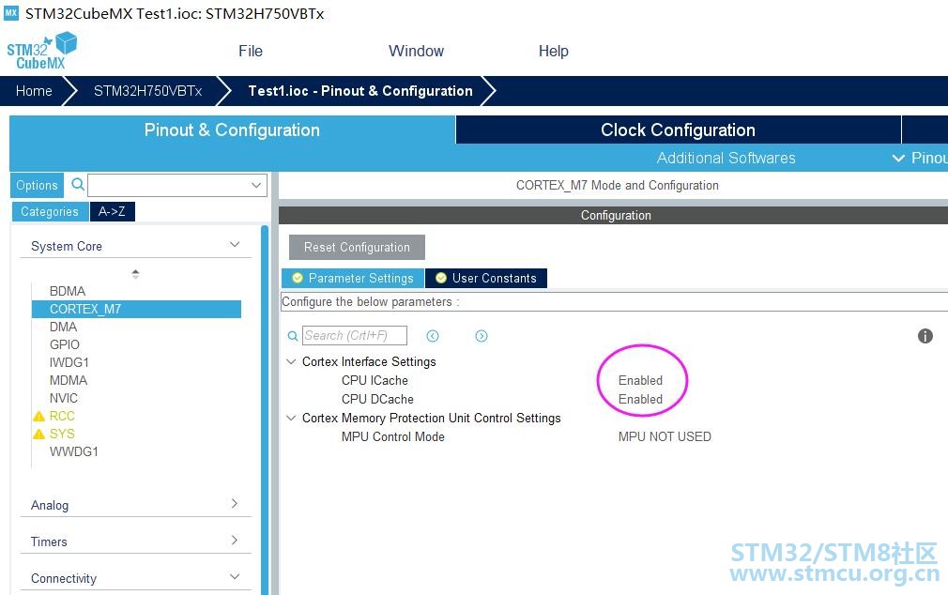The width and height of the screenshot is (948, 595).
Task: Select the Pinout & Configuration tab
Action: [x=232, y=130]
